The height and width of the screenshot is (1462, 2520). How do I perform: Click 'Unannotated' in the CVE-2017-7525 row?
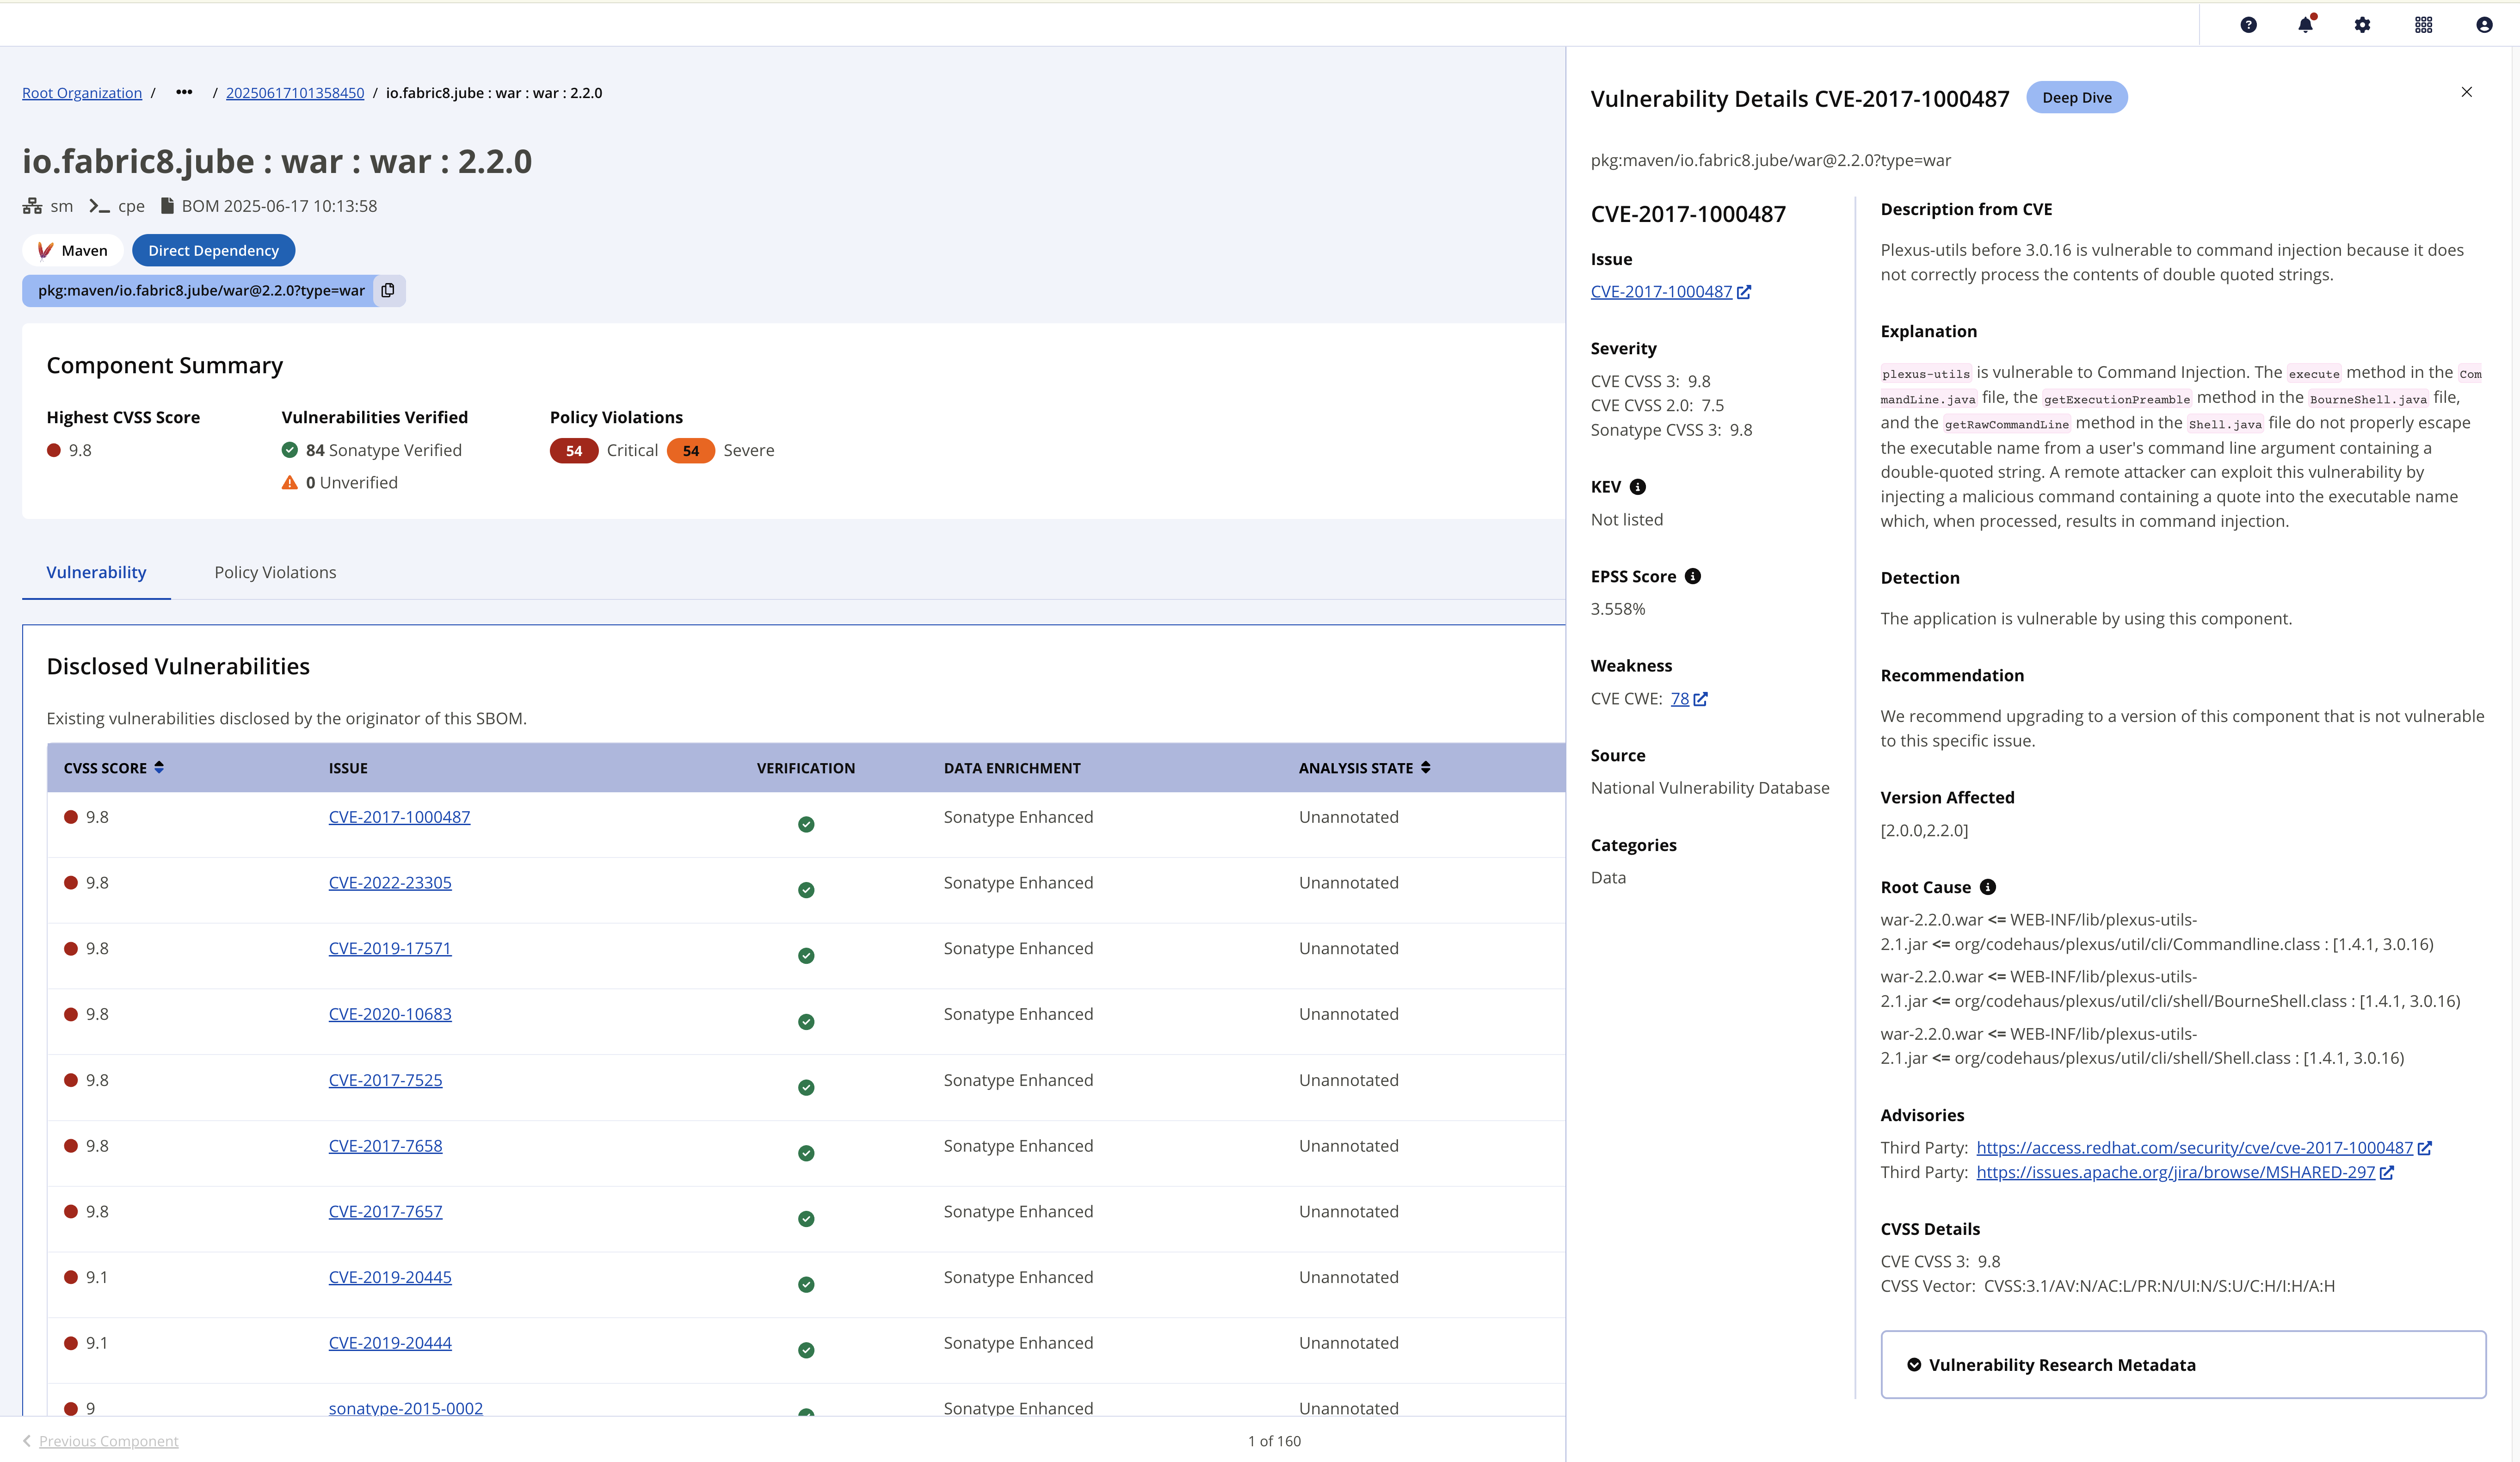tap(1348, 1080)
